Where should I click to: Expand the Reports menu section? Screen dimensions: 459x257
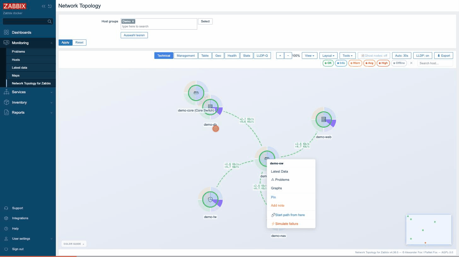click(51, 113)
